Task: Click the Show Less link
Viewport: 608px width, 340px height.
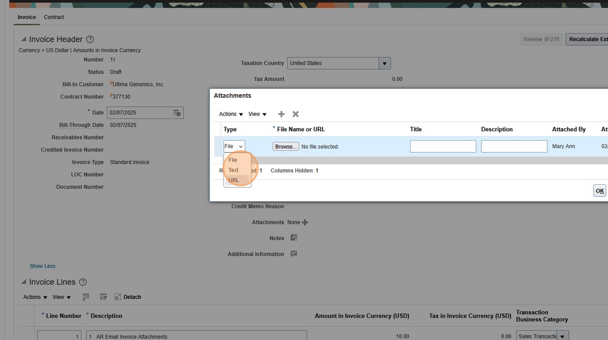Action: [43, 266]
